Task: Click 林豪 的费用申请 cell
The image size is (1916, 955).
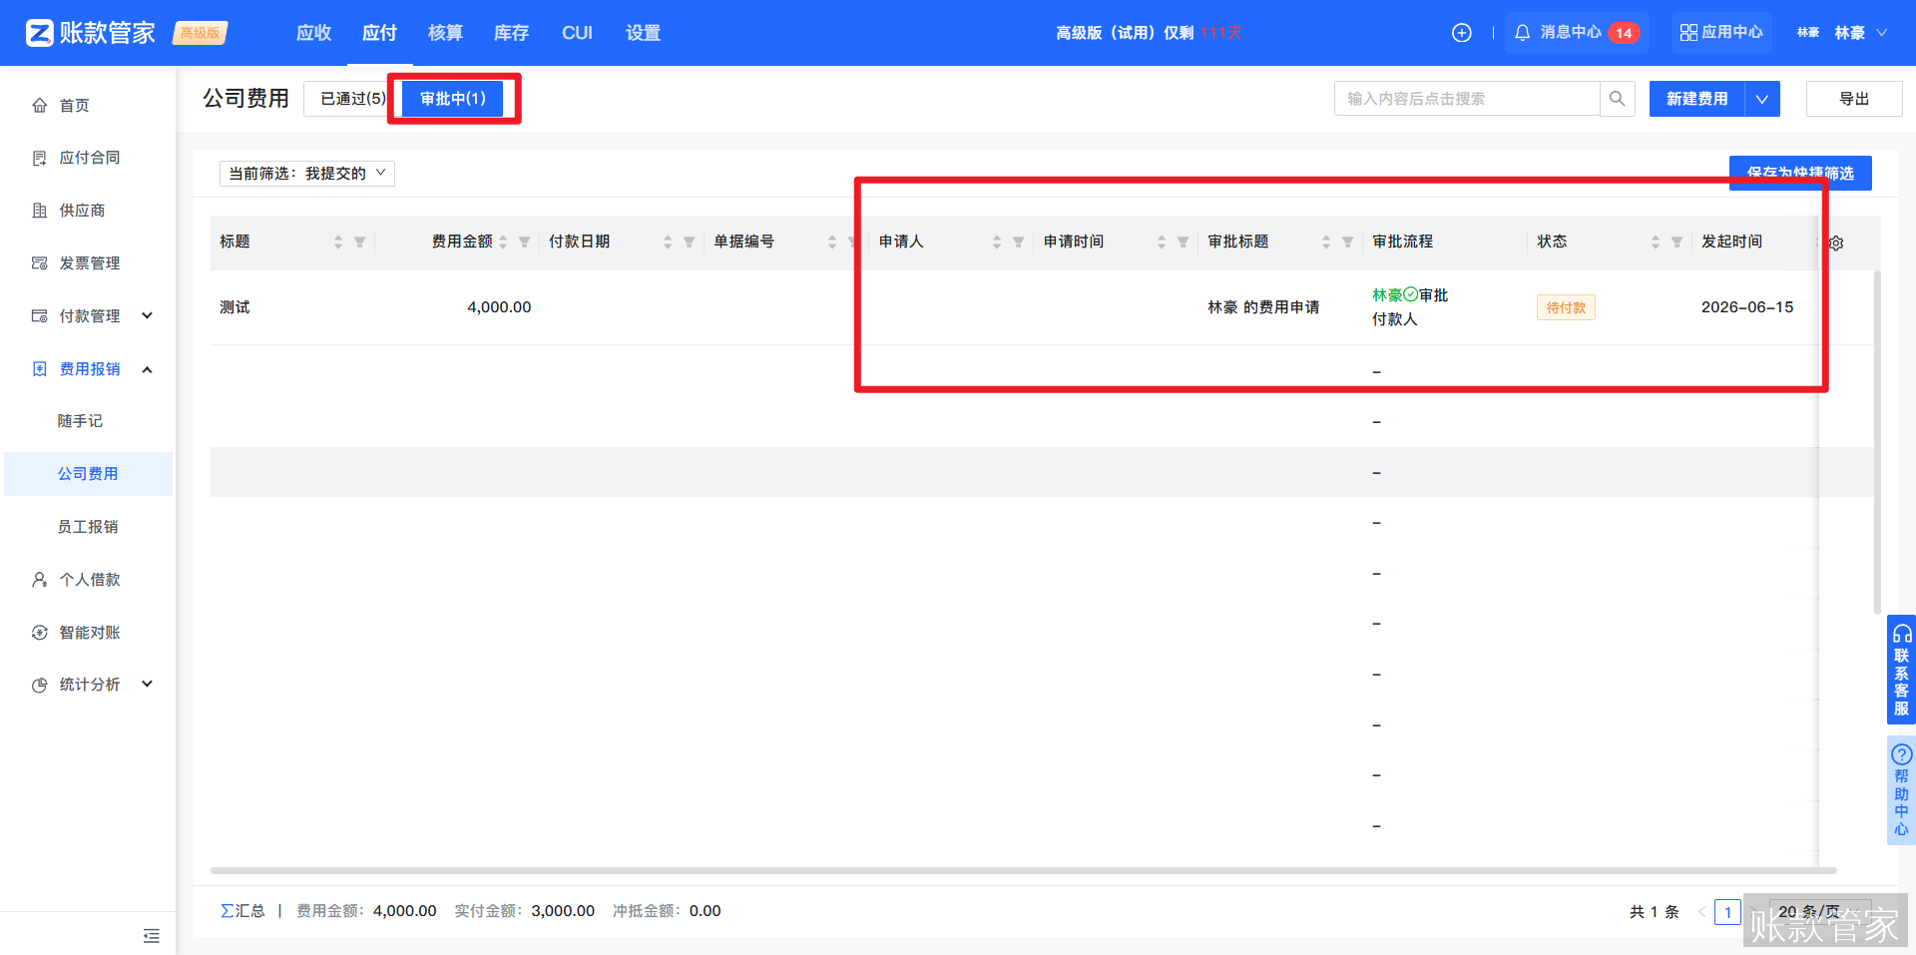Action: tap(1263, 307)
